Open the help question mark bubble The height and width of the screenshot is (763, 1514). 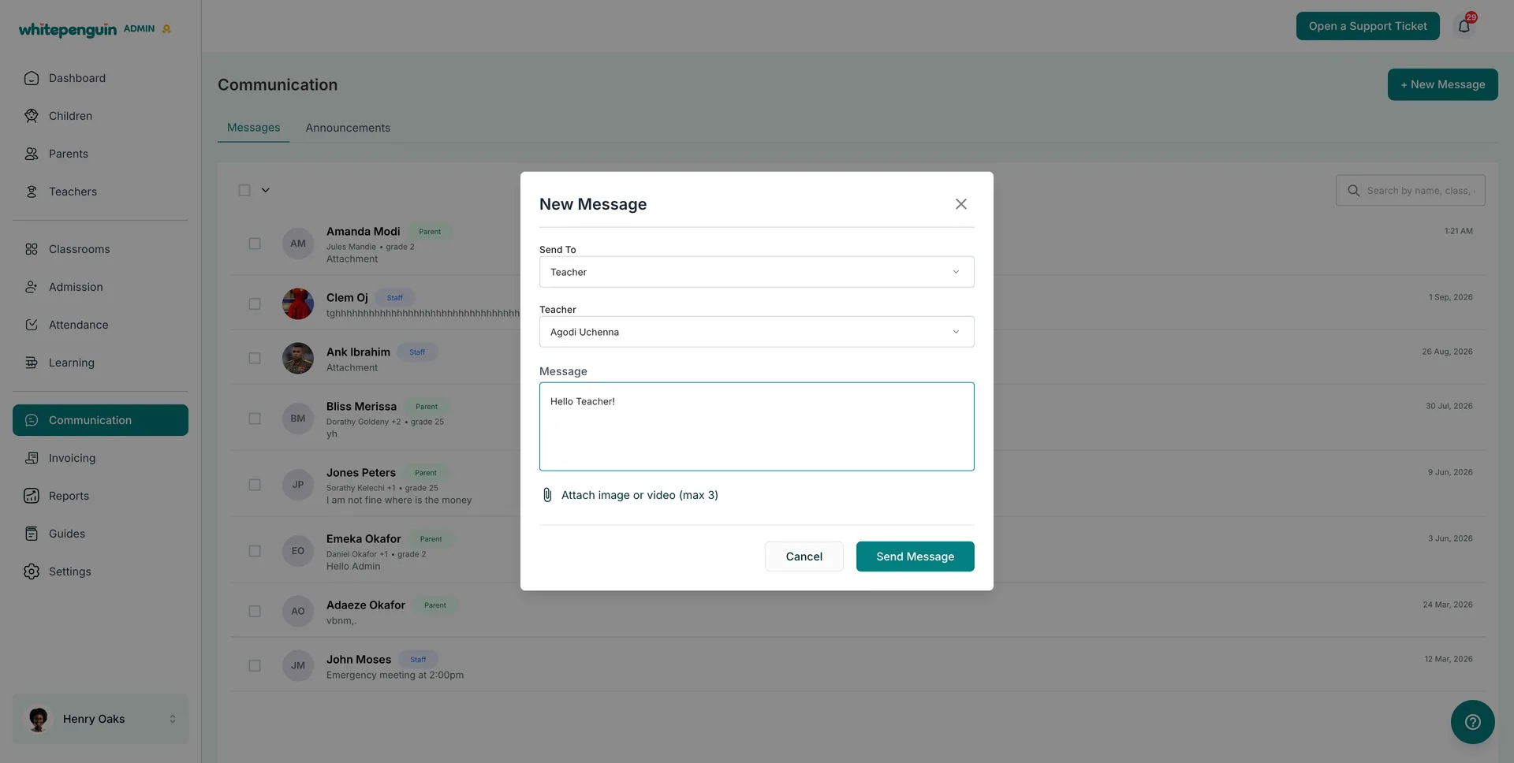click(x=1472, y=722)
